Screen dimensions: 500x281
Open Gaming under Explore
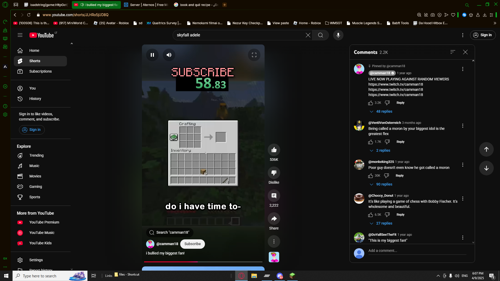[x=40, y=187]
